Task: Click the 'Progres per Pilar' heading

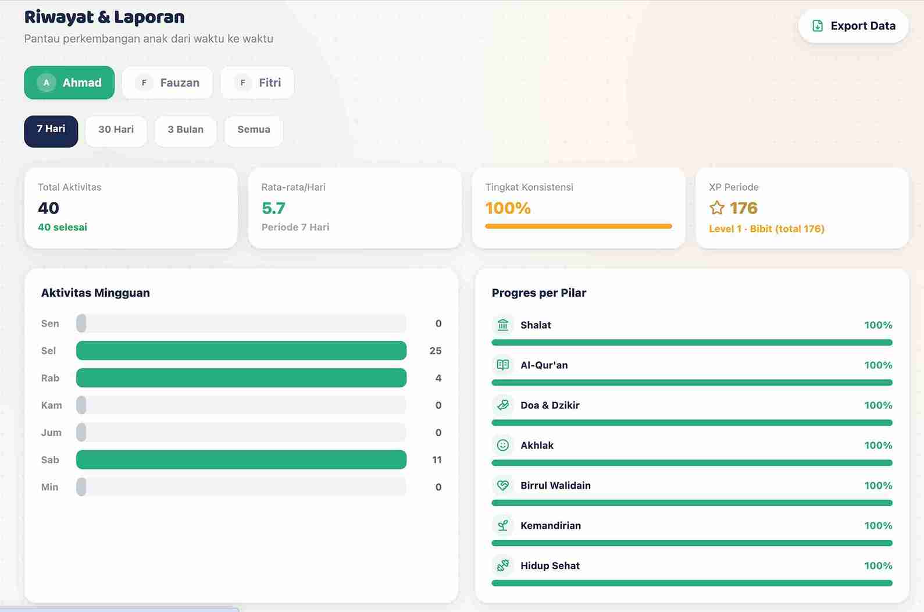Action: (x=539, y=293)
